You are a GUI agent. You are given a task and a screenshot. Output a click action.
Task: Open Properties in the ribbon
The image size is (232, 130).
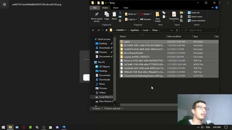pyautogui.click(x=174, y=16)
